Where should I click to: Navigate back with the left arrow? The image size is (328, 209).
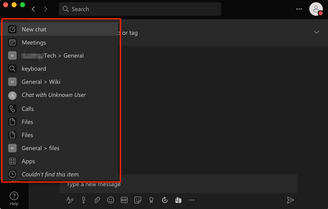(x=33, y=9)
